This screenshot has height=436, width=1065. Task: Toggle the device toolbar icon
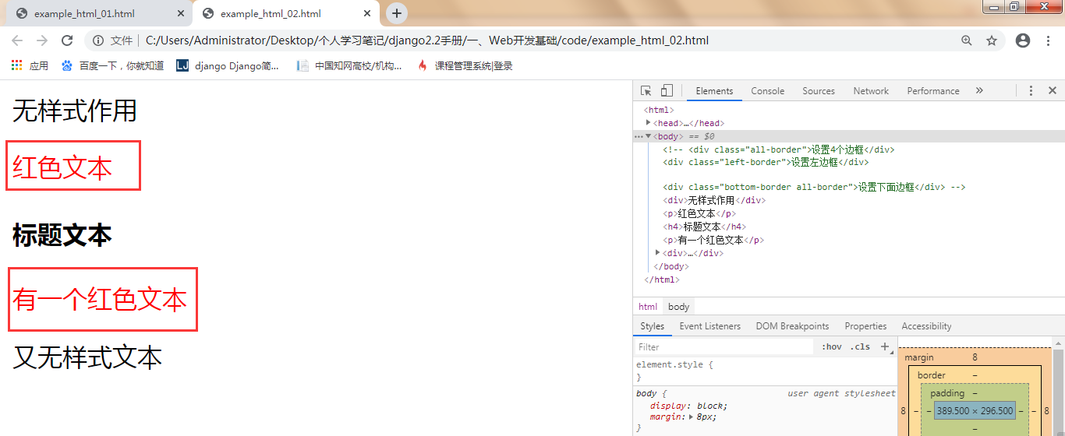pos(667,91)
